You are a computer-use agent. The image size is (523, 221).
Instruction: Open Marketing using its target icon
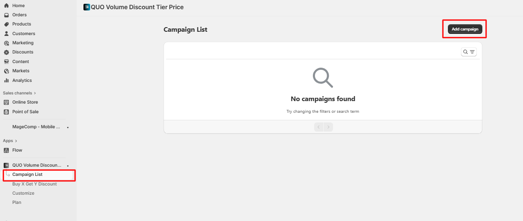coord(6,43)
